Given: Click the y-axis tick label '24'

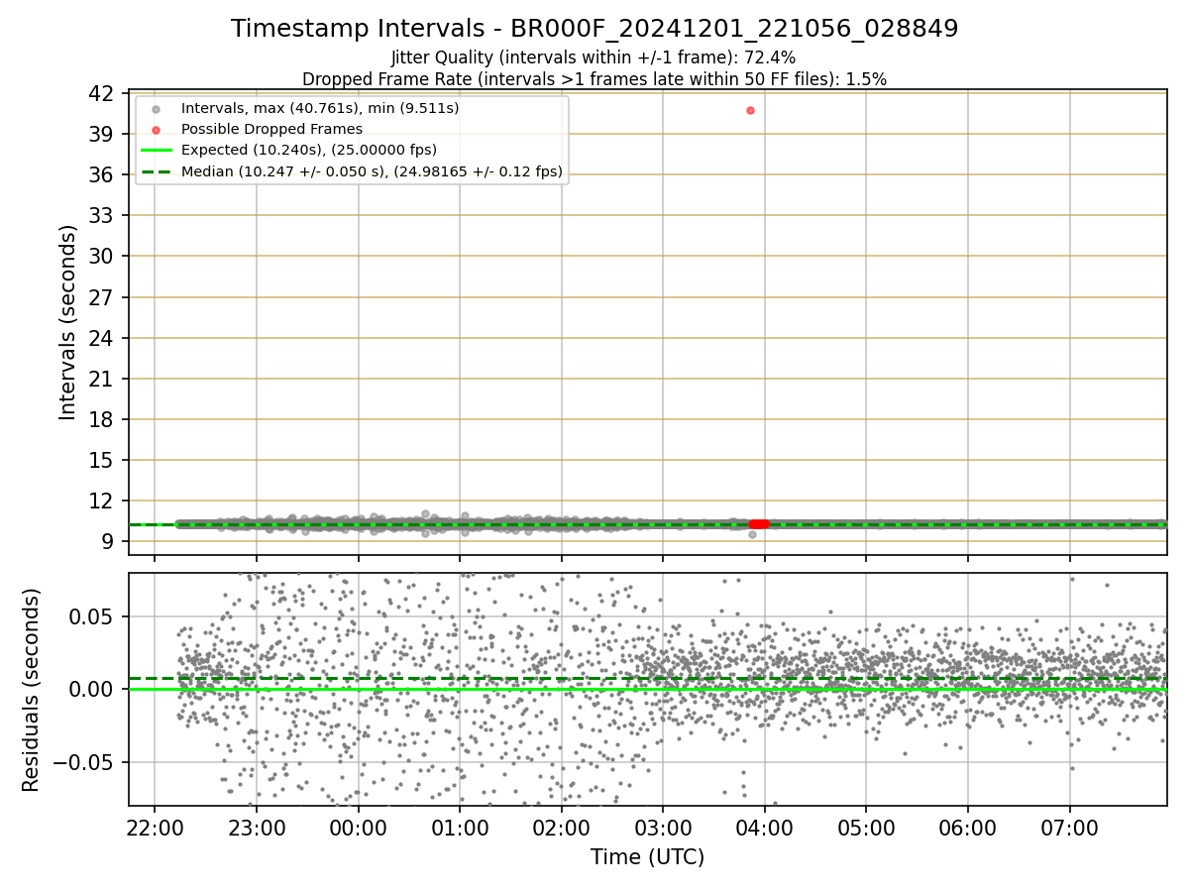Looking at the screenshot, I should (x=101, y=338).
